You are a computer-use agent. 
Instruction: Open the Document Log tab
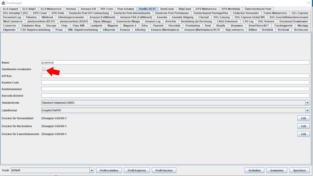(x=12, y=17)
